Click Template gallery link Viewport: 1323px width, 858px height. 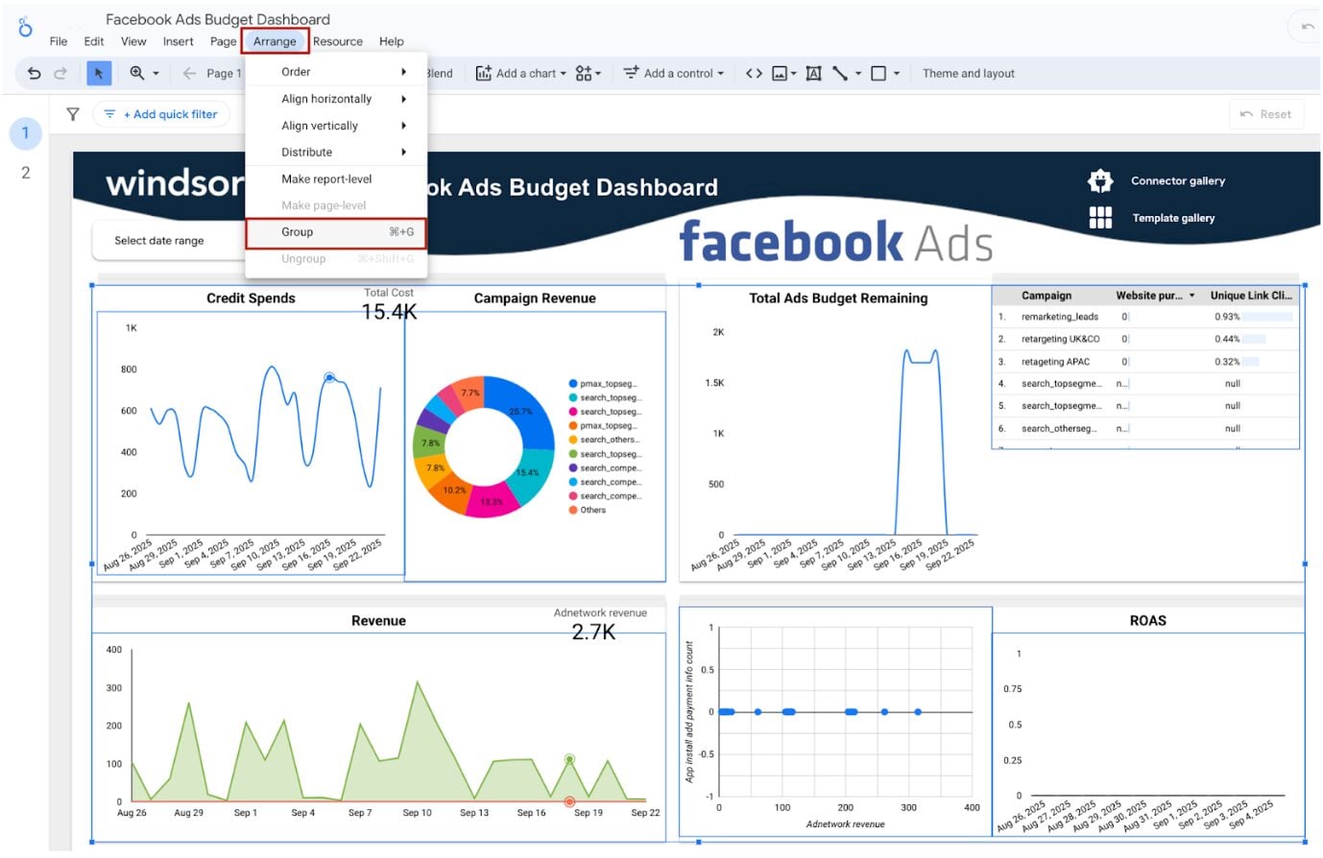(x=1173, y=218)
